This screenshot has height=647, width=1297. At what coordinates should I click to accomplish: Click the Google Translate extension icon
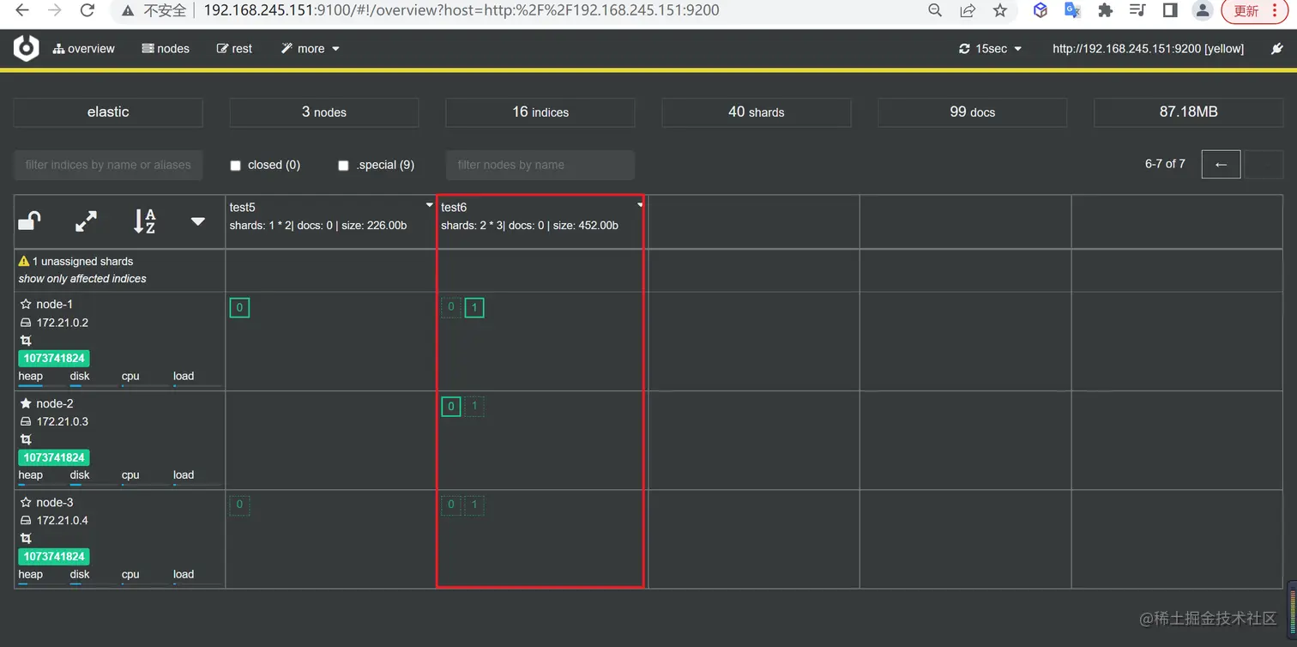(x=1072, y=10)
